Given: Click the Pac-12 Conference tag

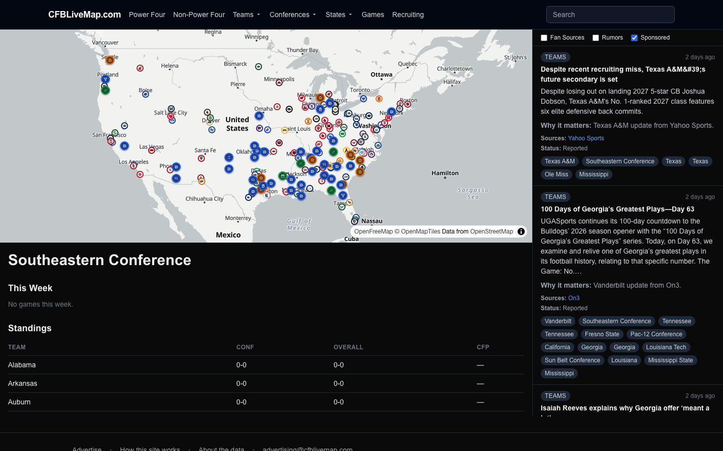Looking at the screenshot, I should coord(656,334).
